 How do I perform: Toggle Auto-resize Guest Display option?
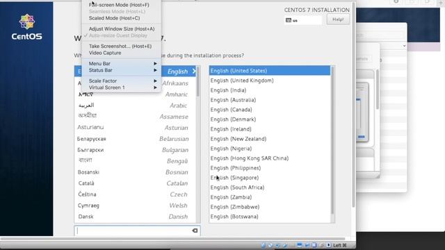tap(118, 35)
